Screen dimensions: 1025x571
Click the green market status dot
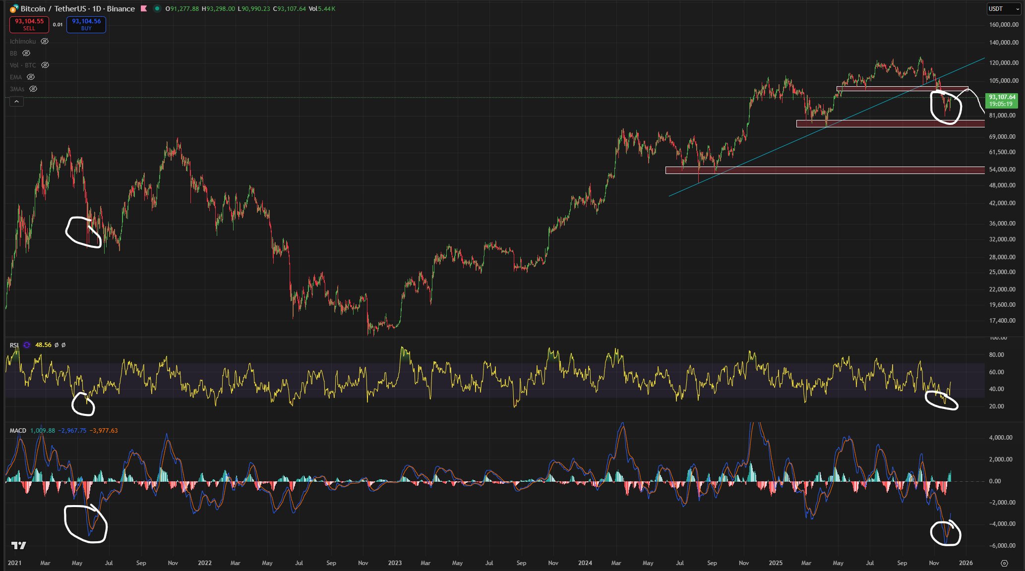[x=157, y=8]
